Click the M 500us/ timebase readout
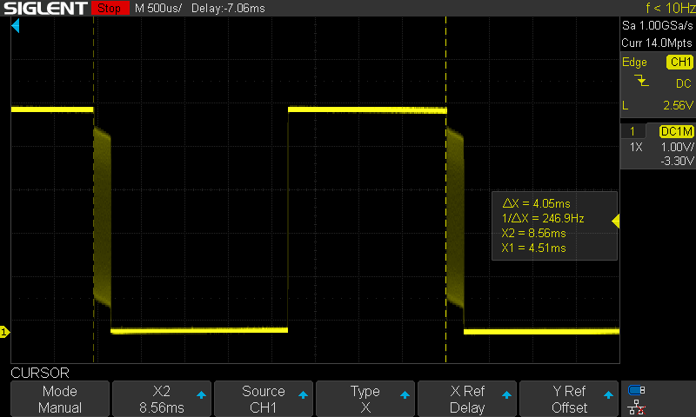This screenshot has width=696, height=417. [x=158, y=8]
